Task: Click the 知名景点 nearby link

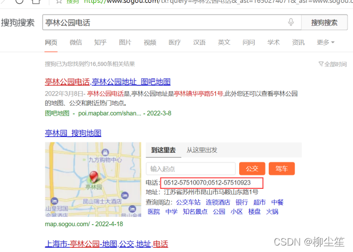Action: pyautogui.click(x=195, y=212)
